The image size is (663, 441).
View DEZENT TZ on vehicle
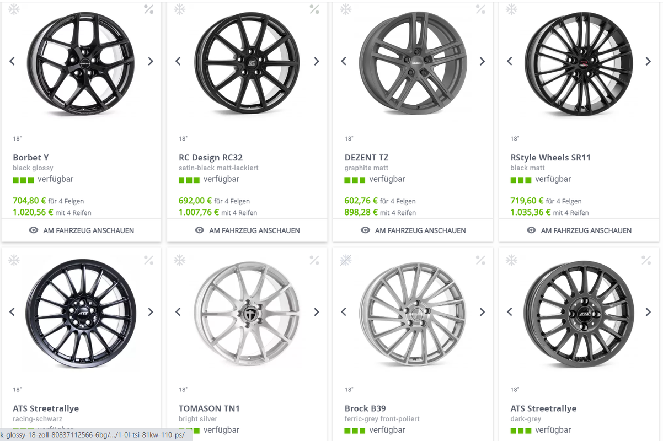pos(413,230)
